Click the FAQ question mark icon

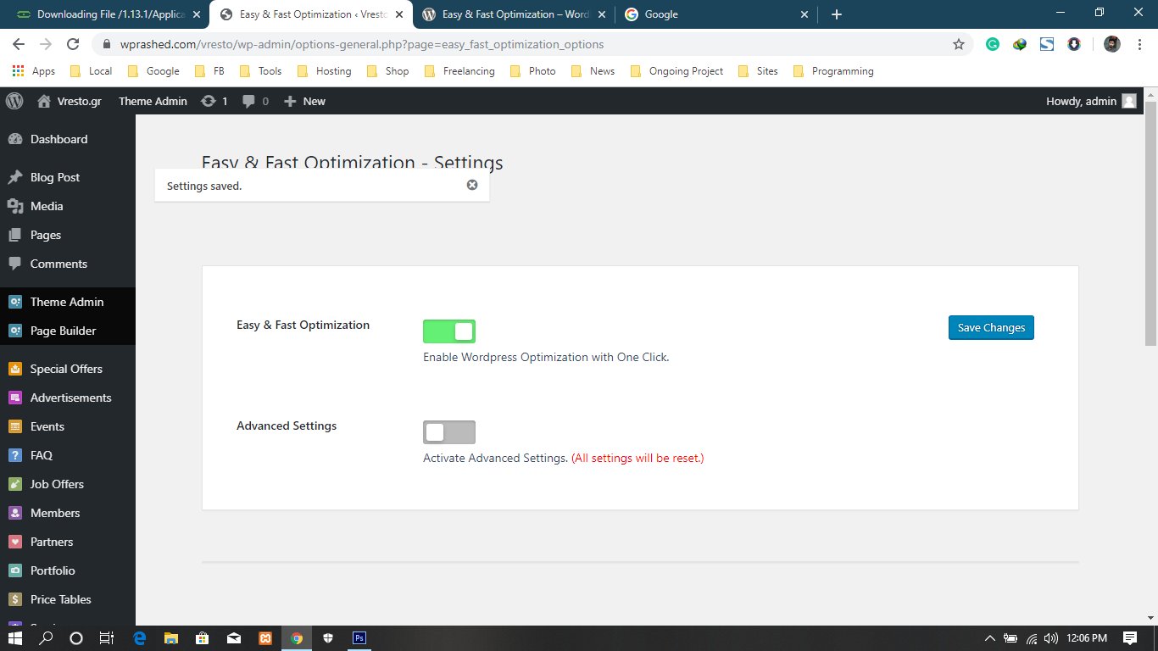coord(15,455)
